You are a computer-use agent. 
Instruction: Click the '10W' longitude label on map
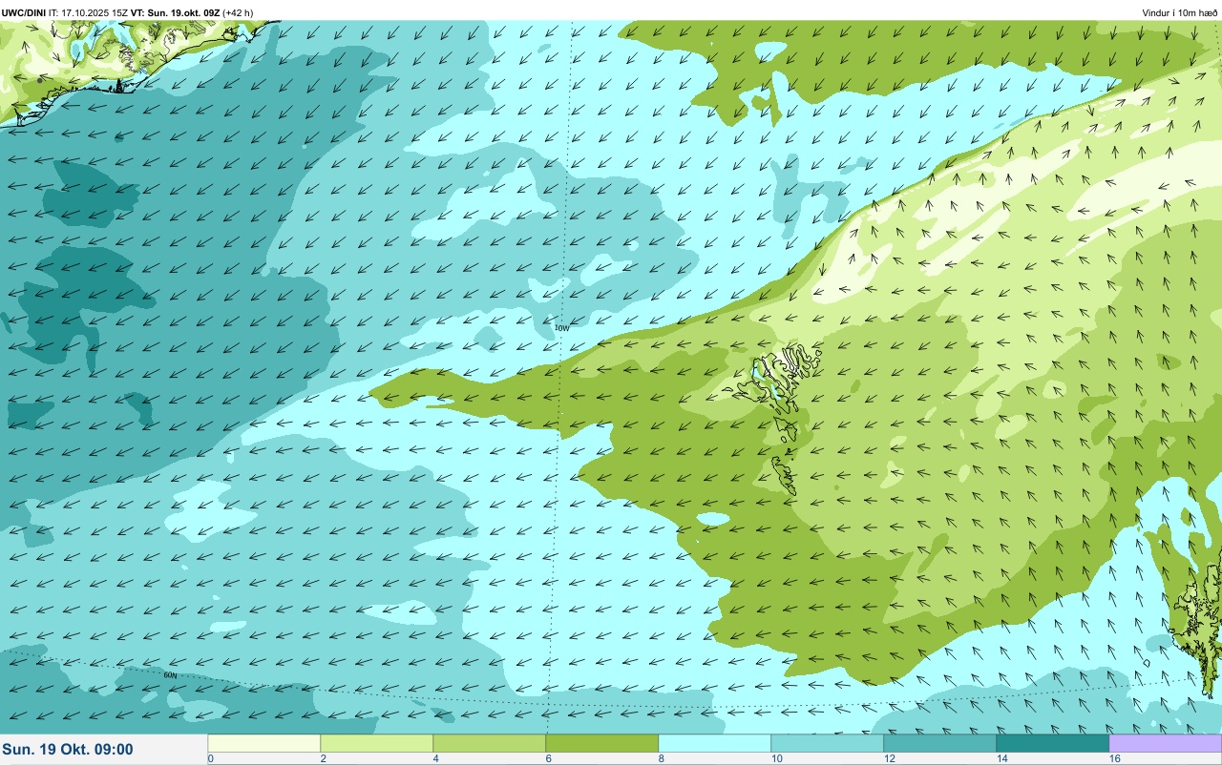562,327
